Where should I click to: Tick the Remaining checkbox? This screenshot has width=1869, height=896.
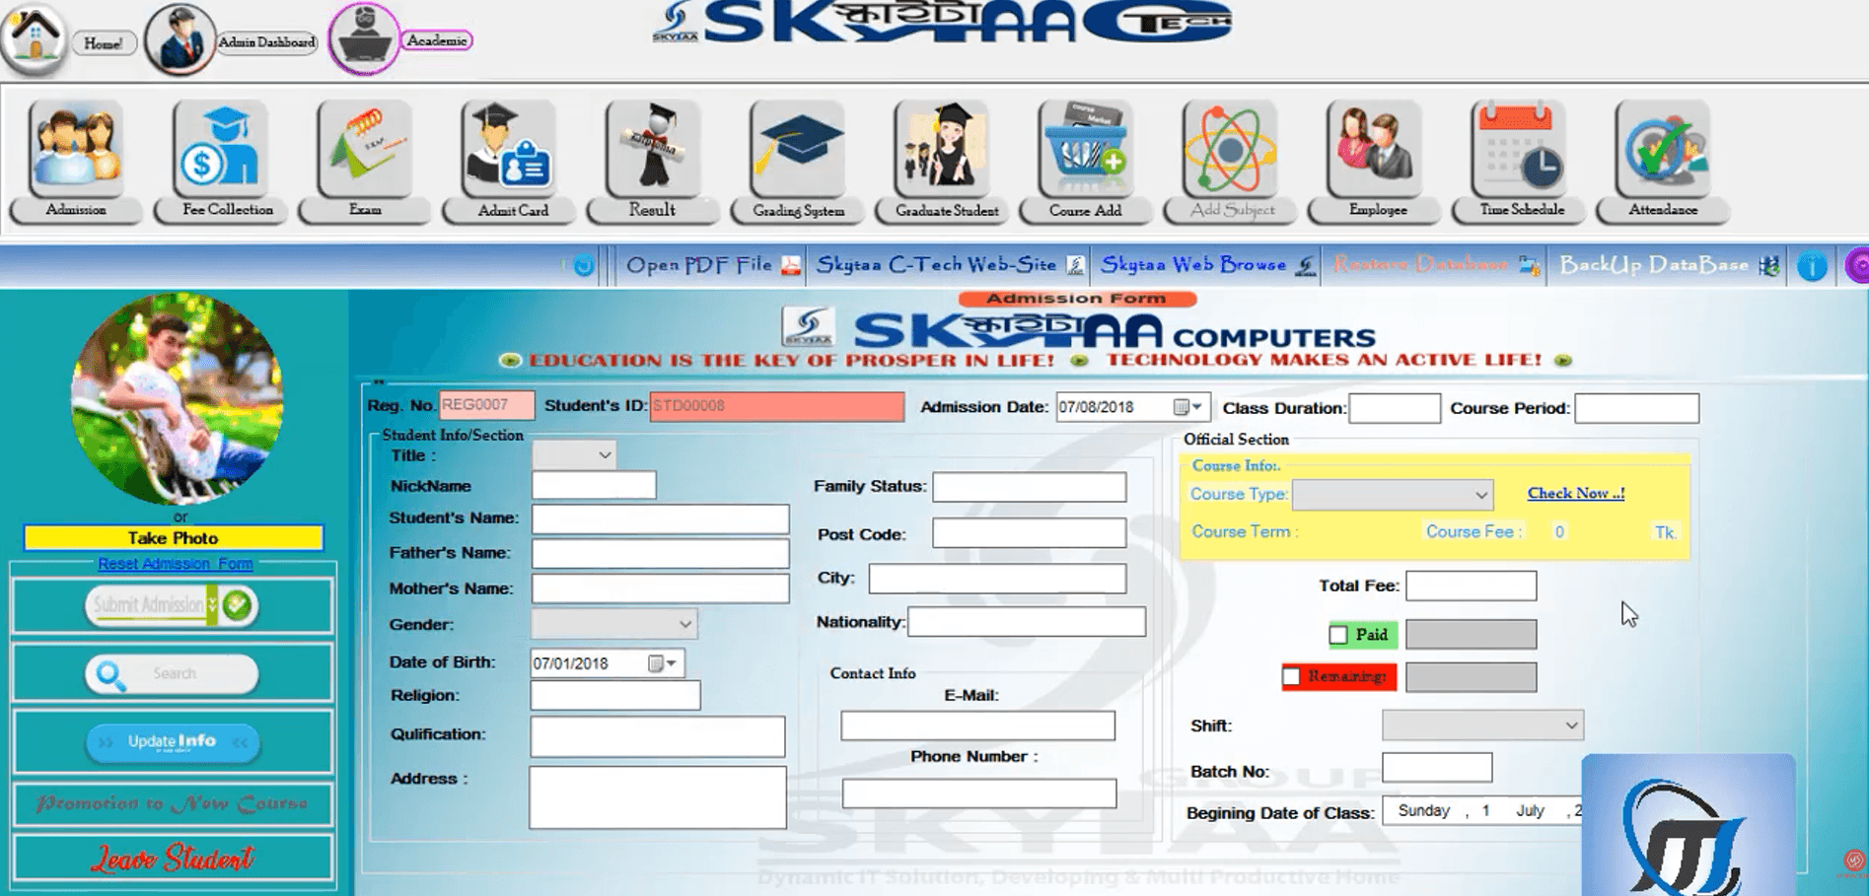pos(1291,677)
